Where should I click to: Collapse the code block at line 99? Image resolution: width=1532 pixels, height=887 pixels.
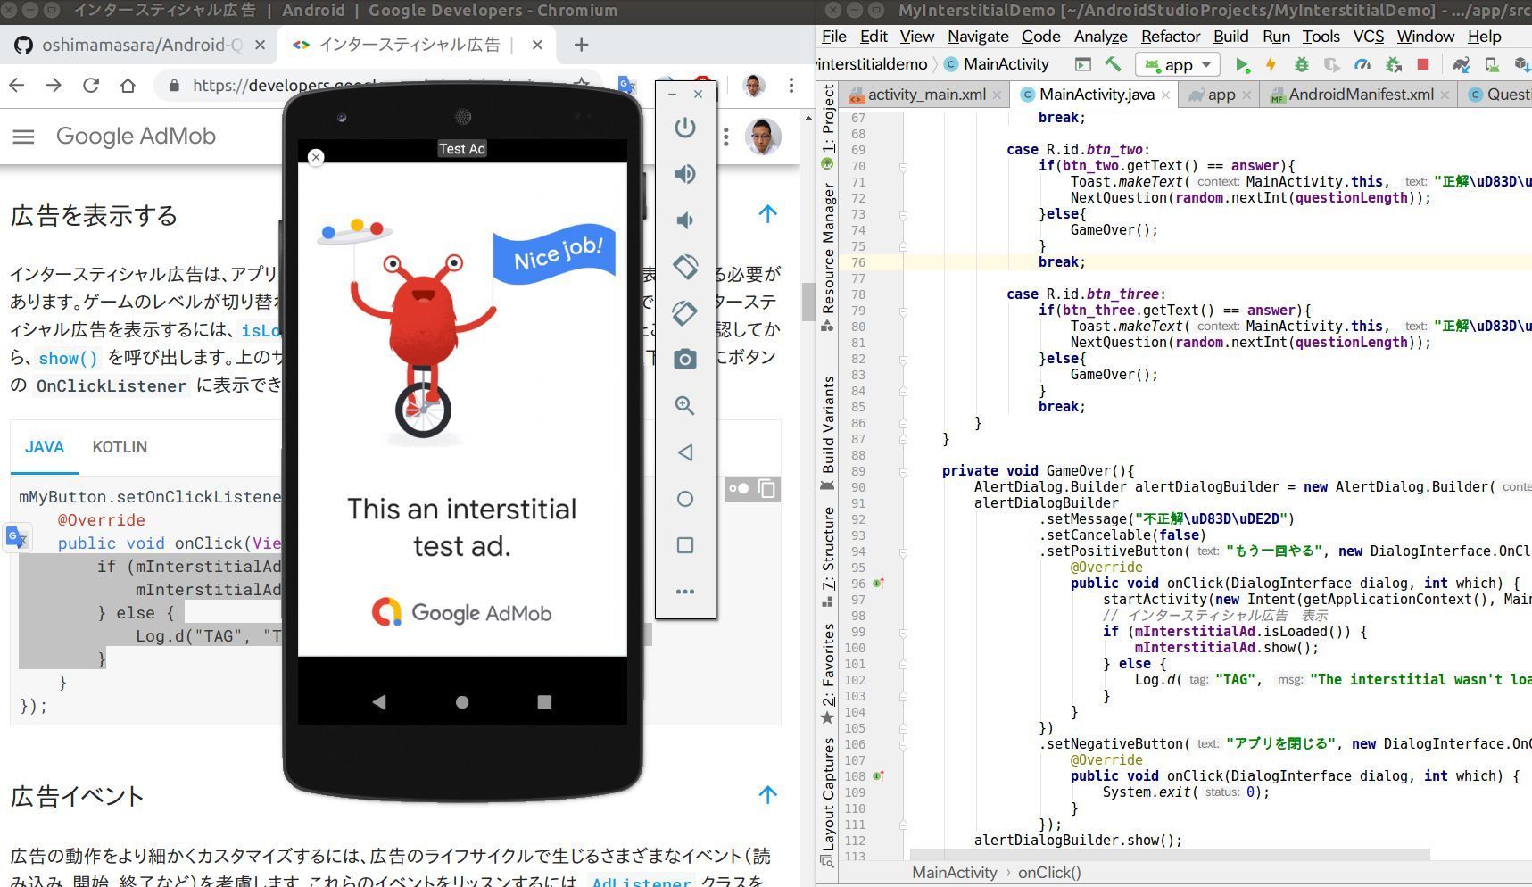(903, 632)
